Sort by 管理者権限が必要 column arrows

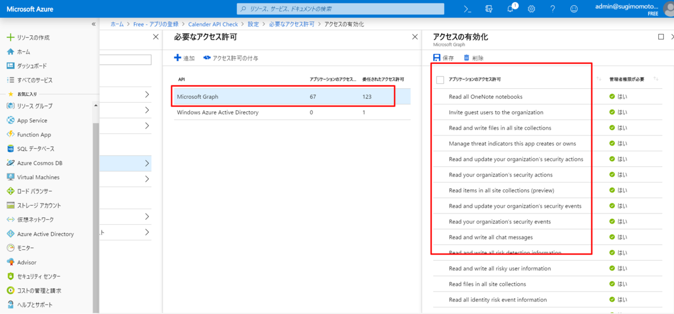click(x=657, y=79)
